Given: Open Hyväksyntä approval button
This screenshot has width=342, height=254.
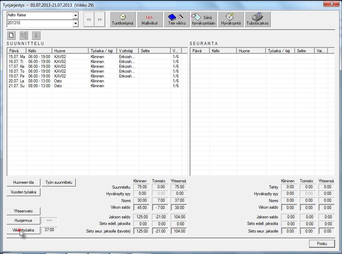Looking at the screenshot, I should coord(231,19).
